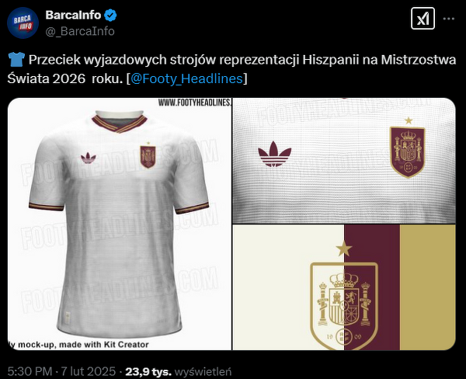The image size is (466, 379).
Task: Open the BarcaInfo profile avatar
Action: tap(23, 23)
